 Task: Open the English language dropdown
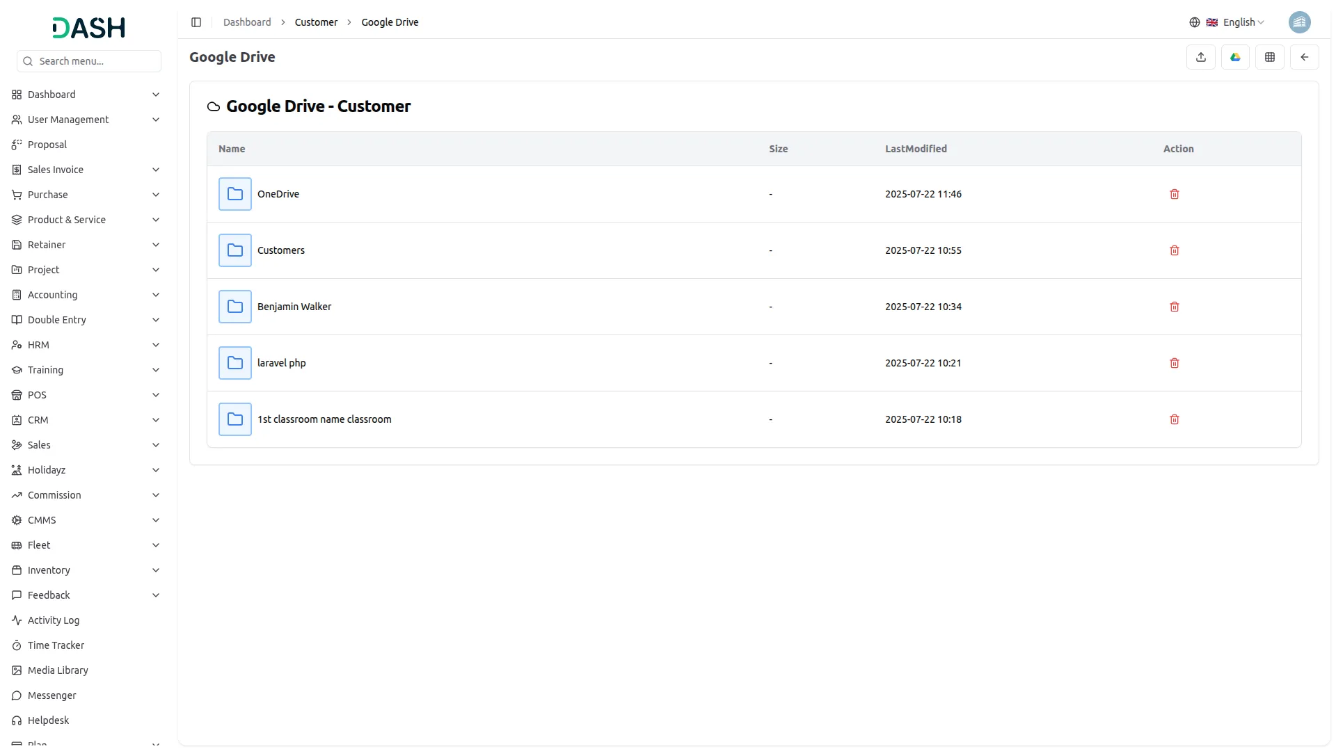tap(1234, 22)
